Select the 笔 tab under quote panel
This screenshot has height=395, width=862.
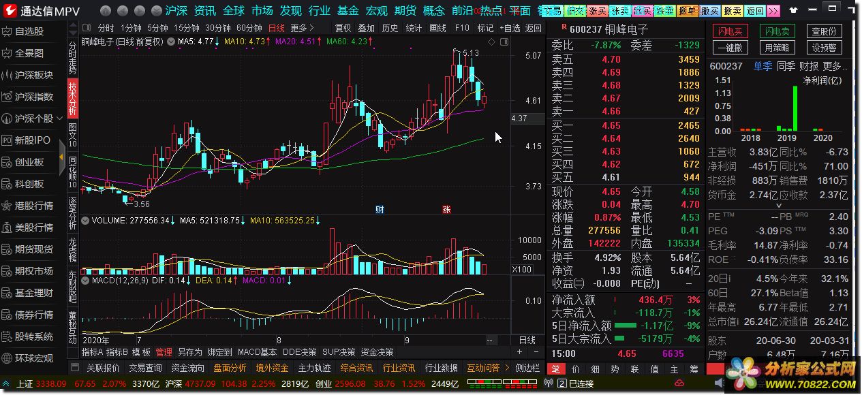click(x=555, y=369)
